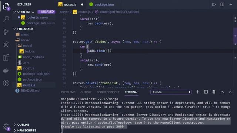The image size is (237, 133).
Task: Open the Problems panel tab
Action: [68, 92]
